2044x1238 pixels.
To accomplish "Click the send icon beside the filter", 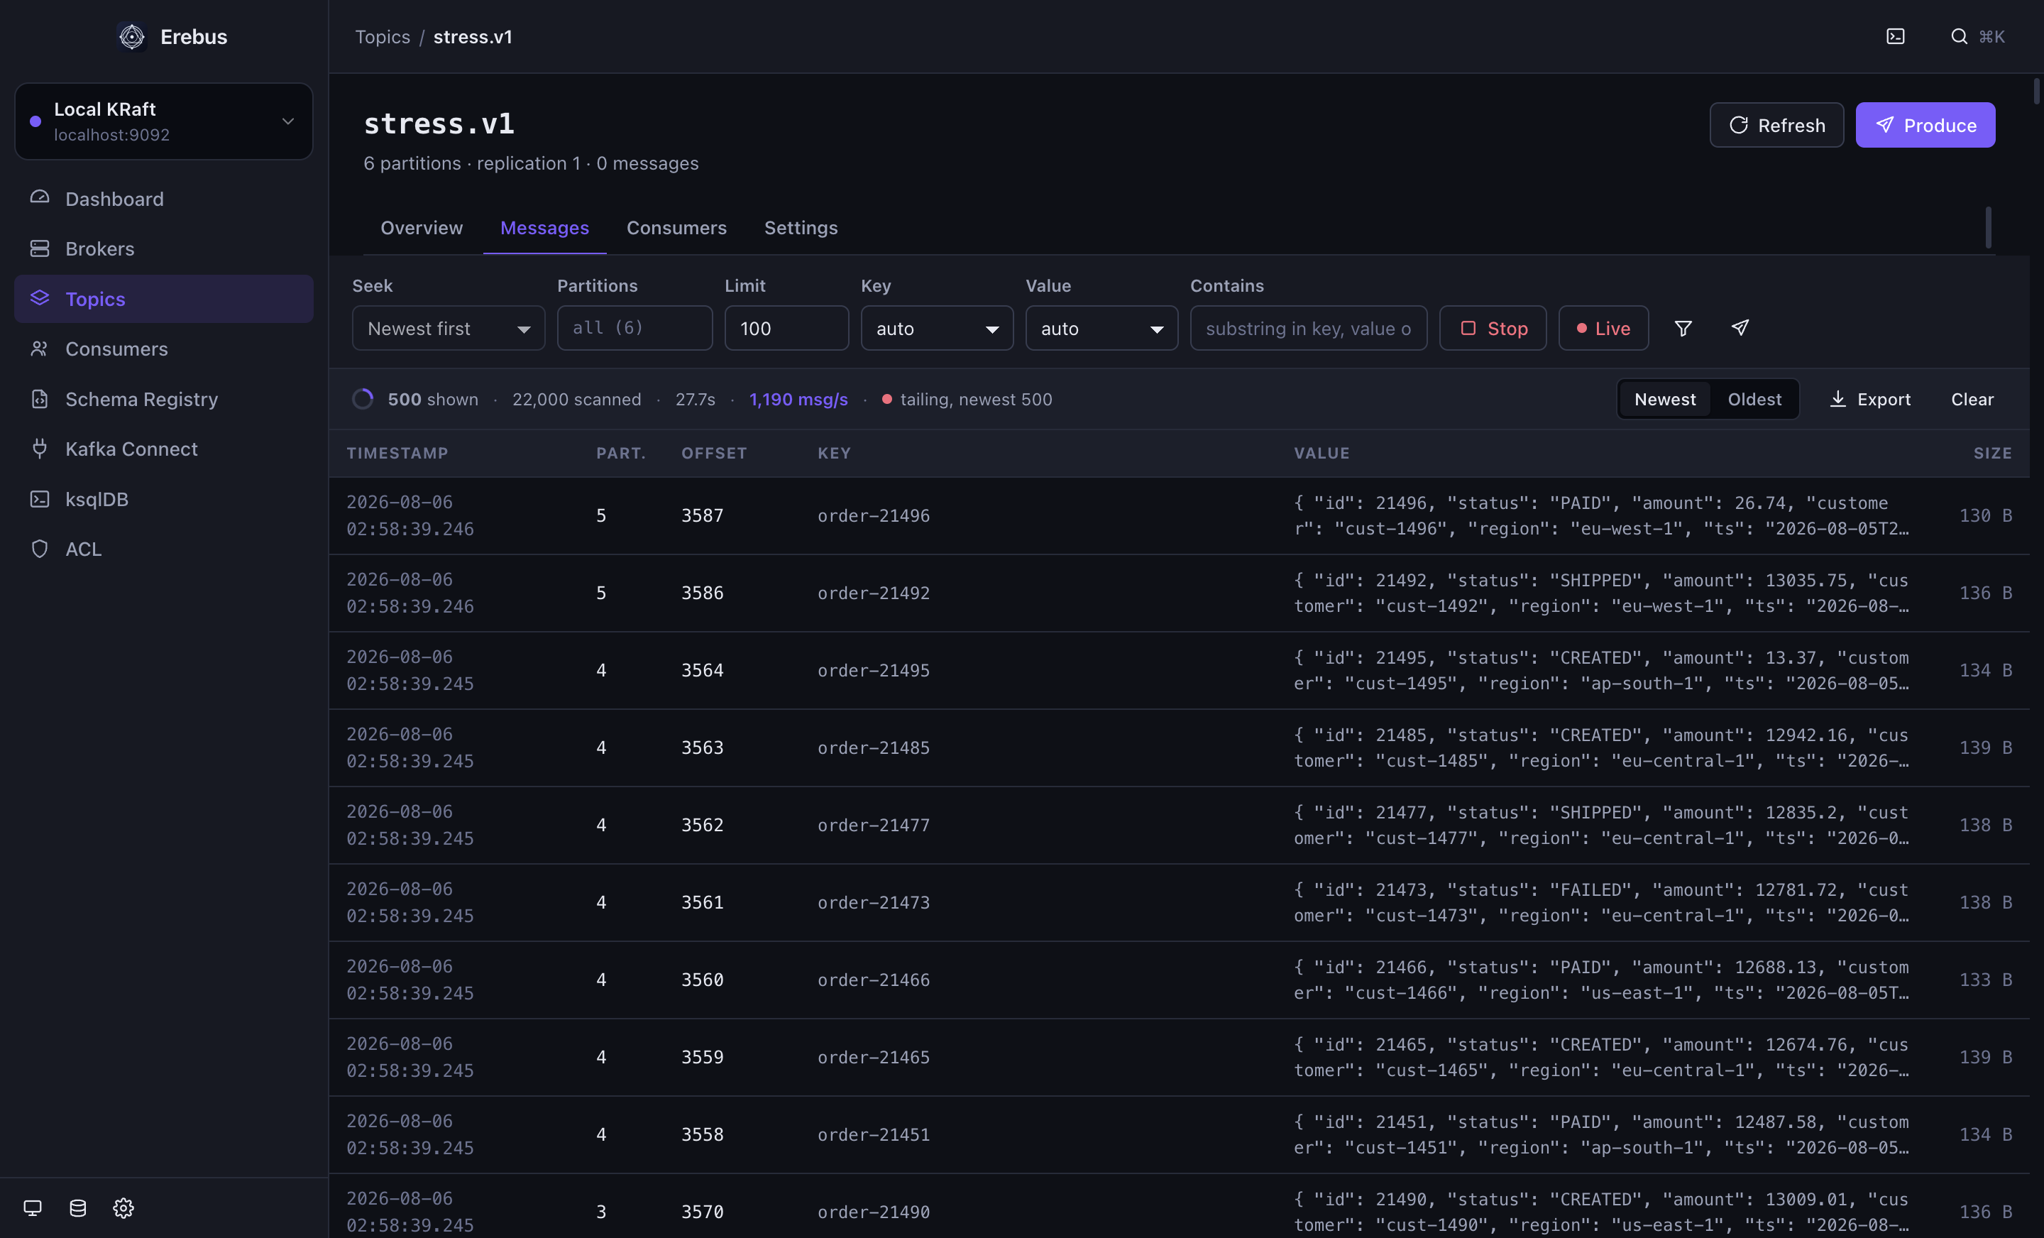I will pyautogui.click(x=1740, y=328).
